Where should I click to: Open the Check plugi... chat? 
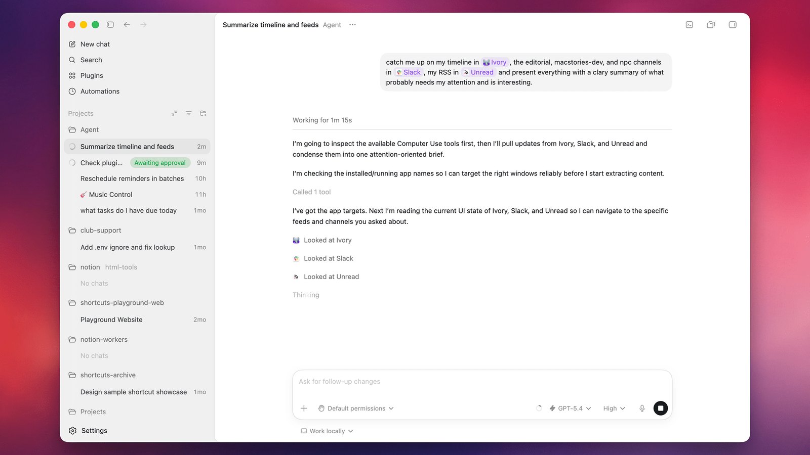click(x=101, y=163)
